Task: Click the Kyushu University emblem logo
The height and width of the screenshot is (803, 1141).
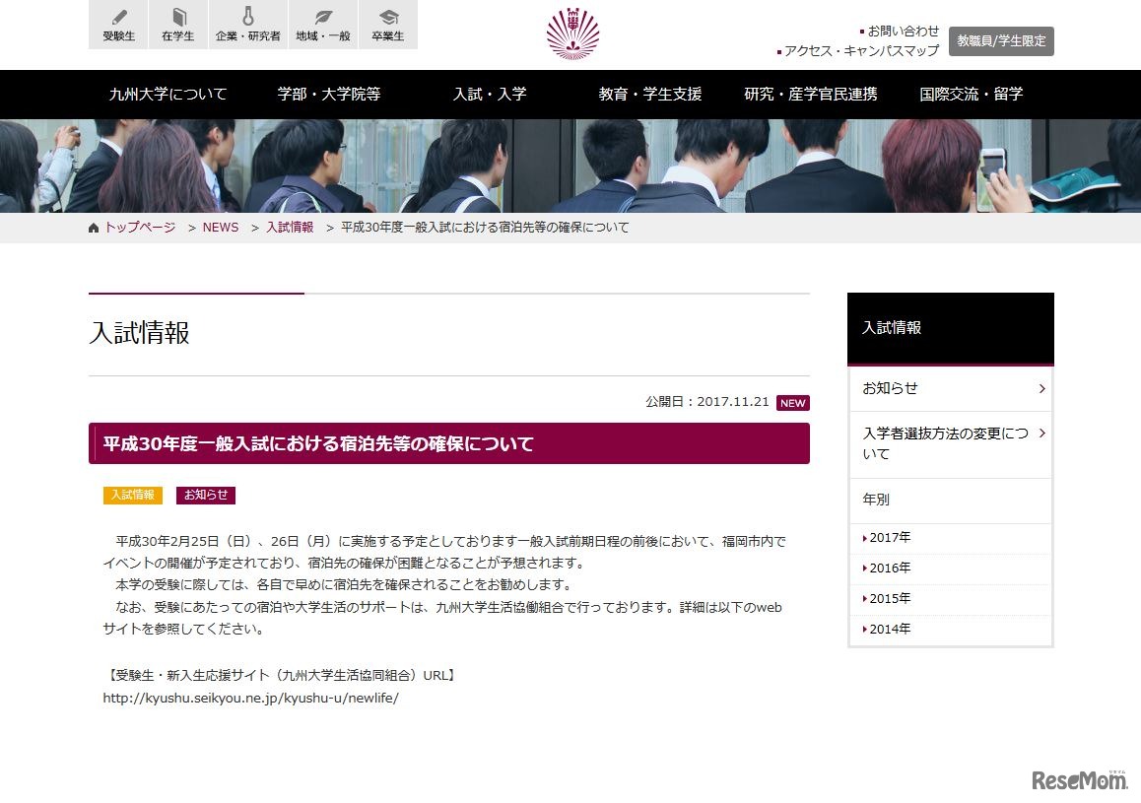Action: click(x=571, y=33)
